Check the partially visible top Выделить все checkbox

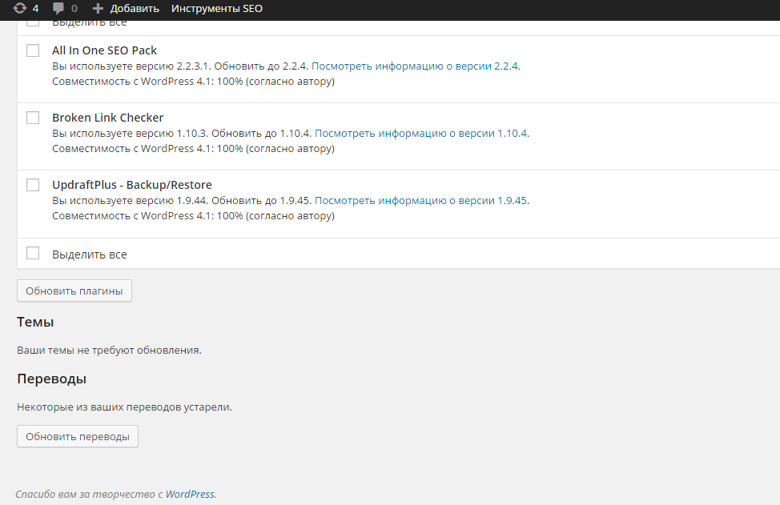click(x=33, y=23)
